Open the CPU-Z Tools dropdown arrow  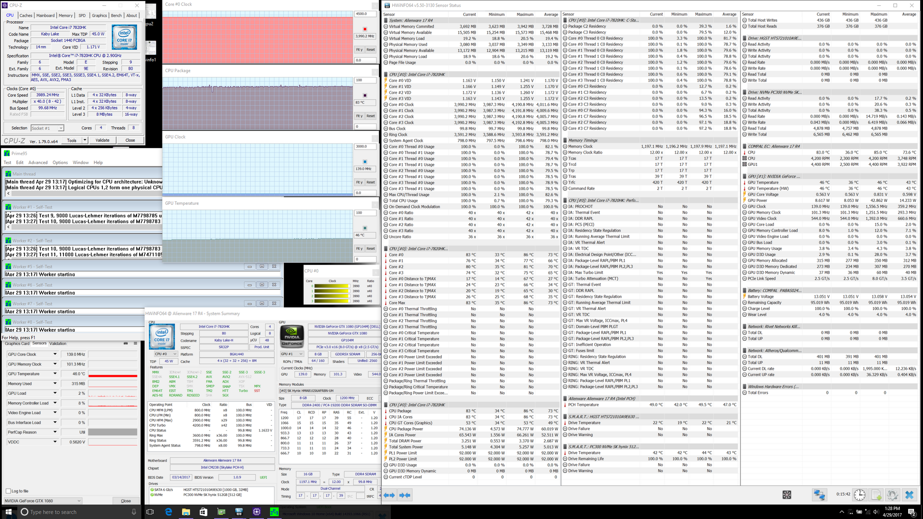click(x=85, y=140)
